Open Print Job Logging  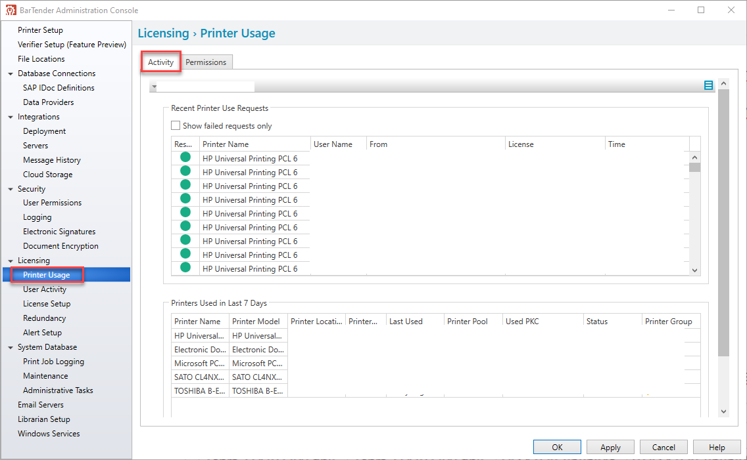click(x=53, y=362)
